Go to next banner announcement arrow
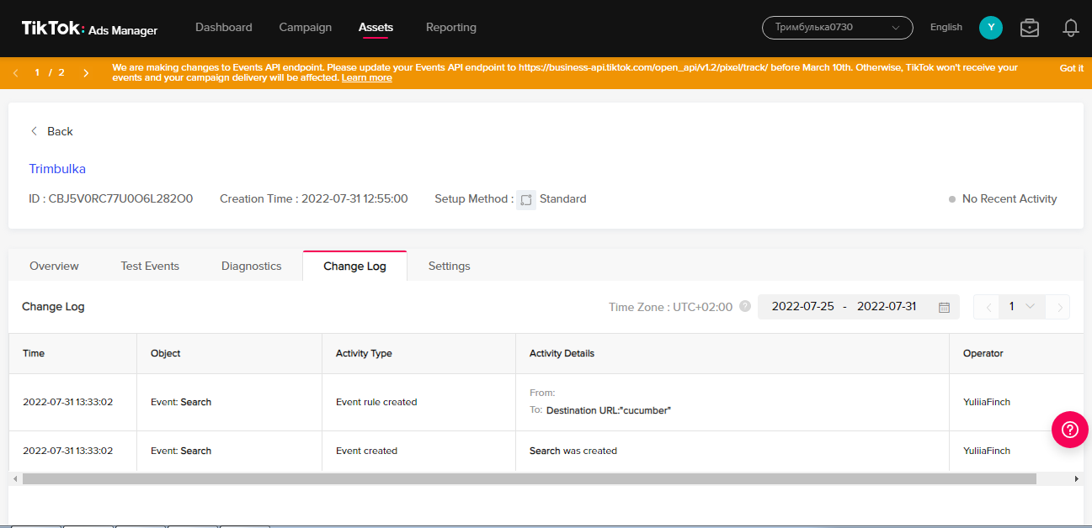This screenshot has height=528, width=1092. 86,73
